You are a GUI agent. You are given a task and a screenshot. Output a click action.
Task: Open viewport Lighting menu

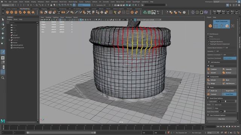(x=55, y=18)
